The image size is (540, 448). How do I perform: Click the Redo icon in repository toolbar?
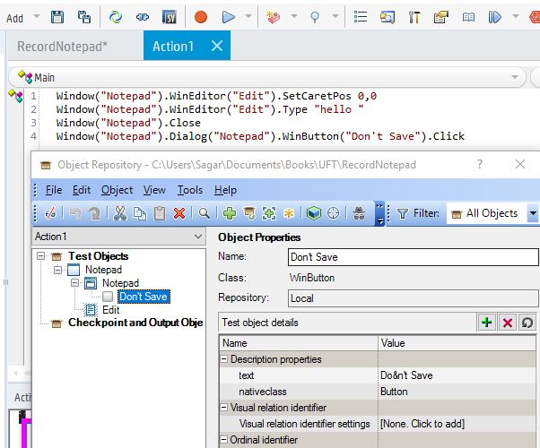tap(94, 213)
